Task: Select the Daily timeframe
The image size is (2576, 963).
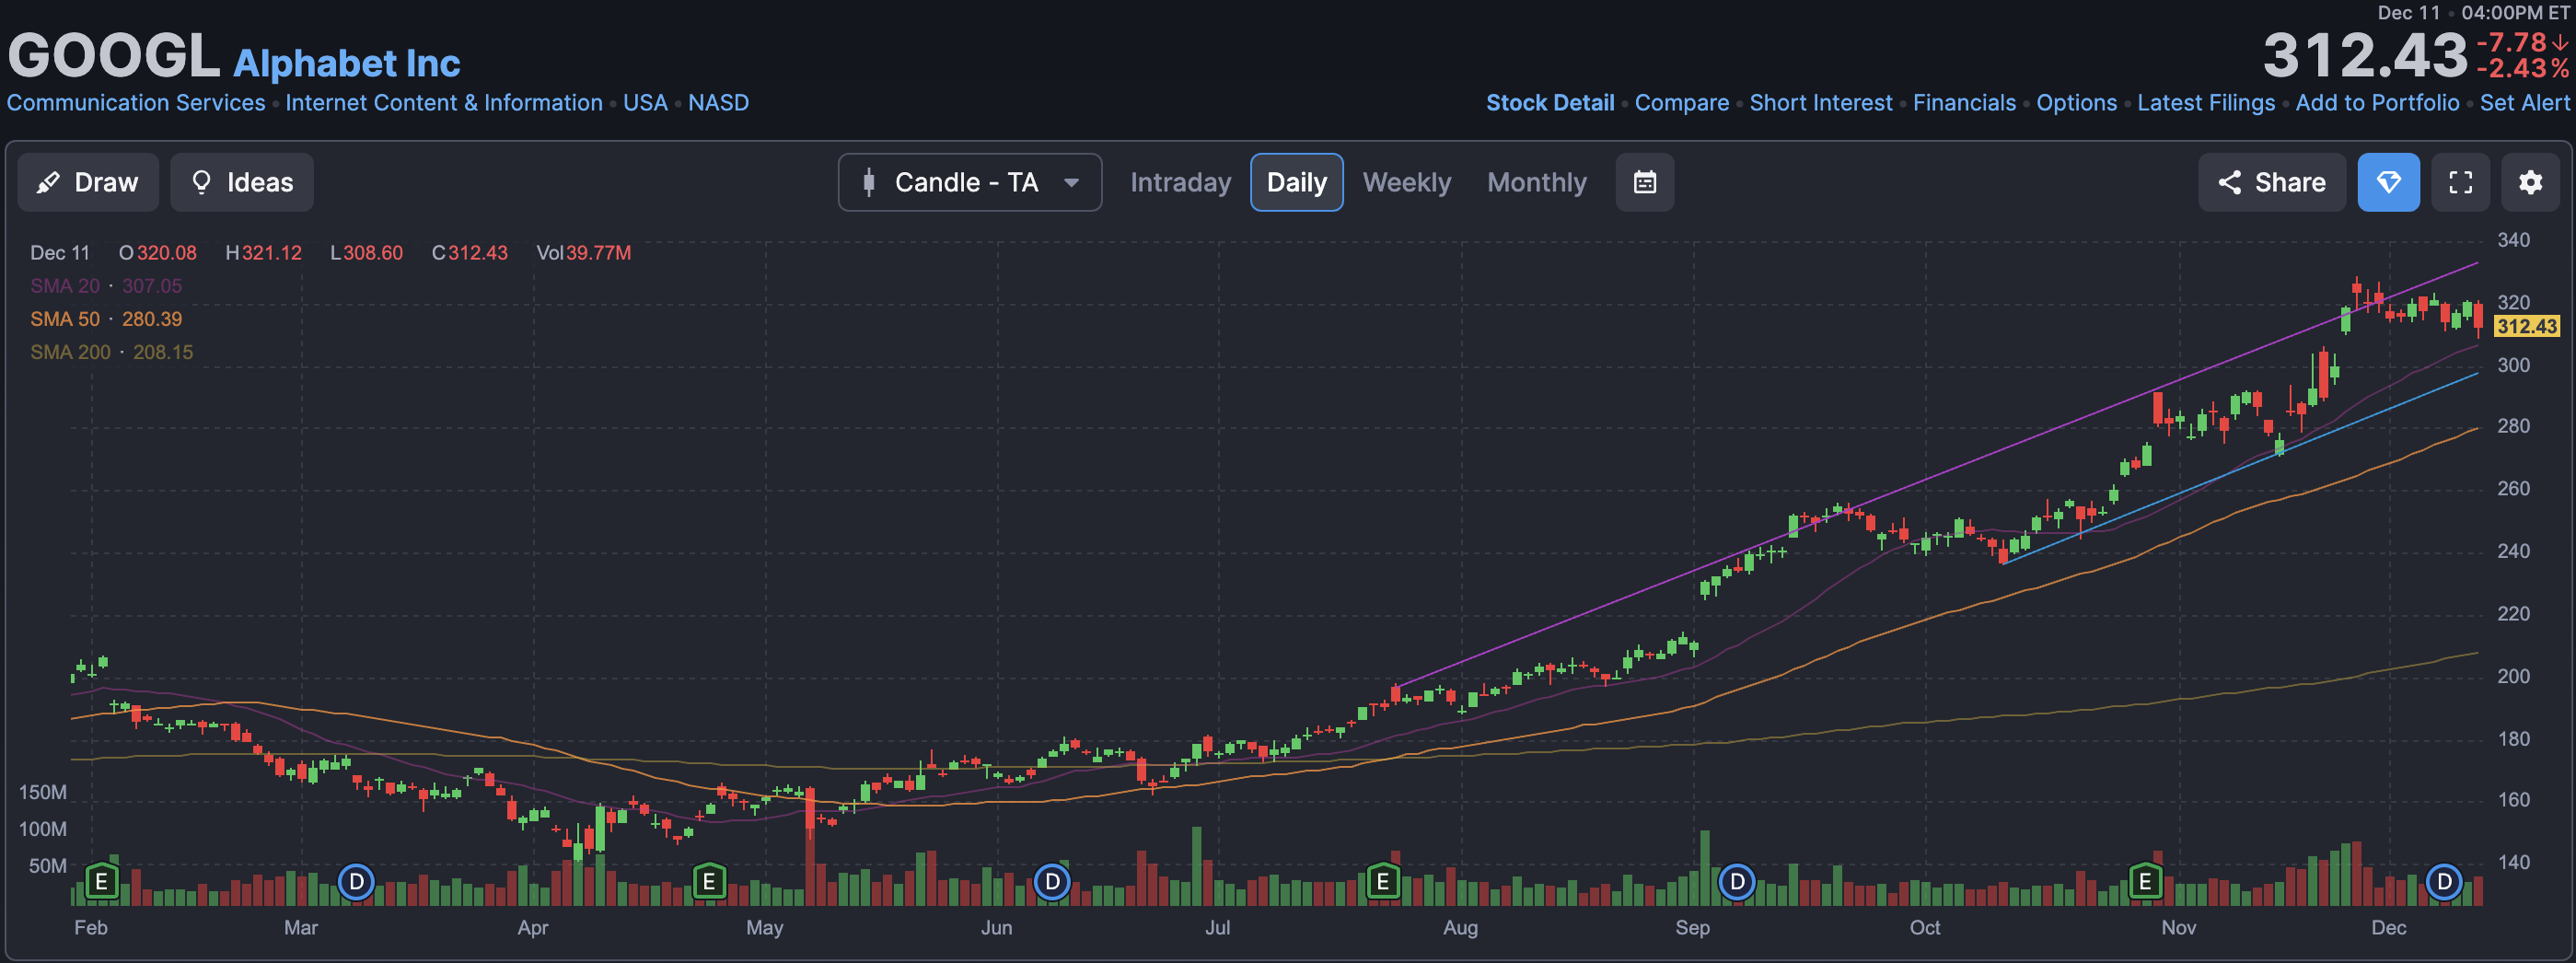Action: point(1297,182)
